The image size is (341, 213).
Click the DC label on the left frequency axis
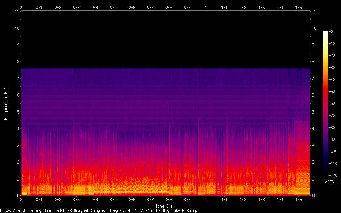tap(17, 196)
